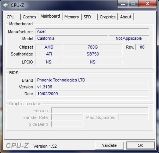Viewport: 159px width, 153px height.
Task: Select the Mainboard tab
Action: [x=50, y=16]
